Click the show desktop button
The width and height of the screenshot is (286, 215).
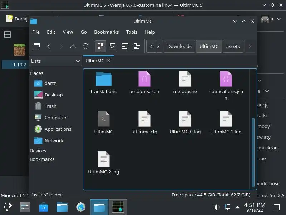tap(276, 207)
